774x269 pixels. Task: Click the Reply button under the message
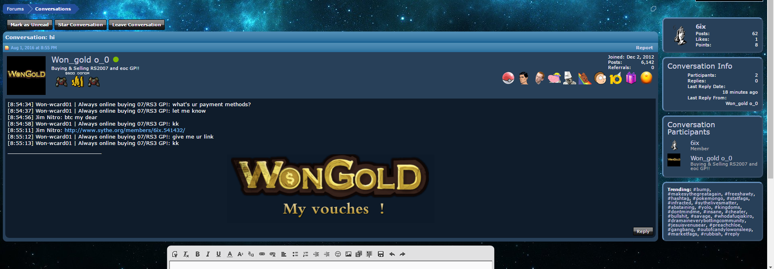pyautogui.click(x=643, y=231)
